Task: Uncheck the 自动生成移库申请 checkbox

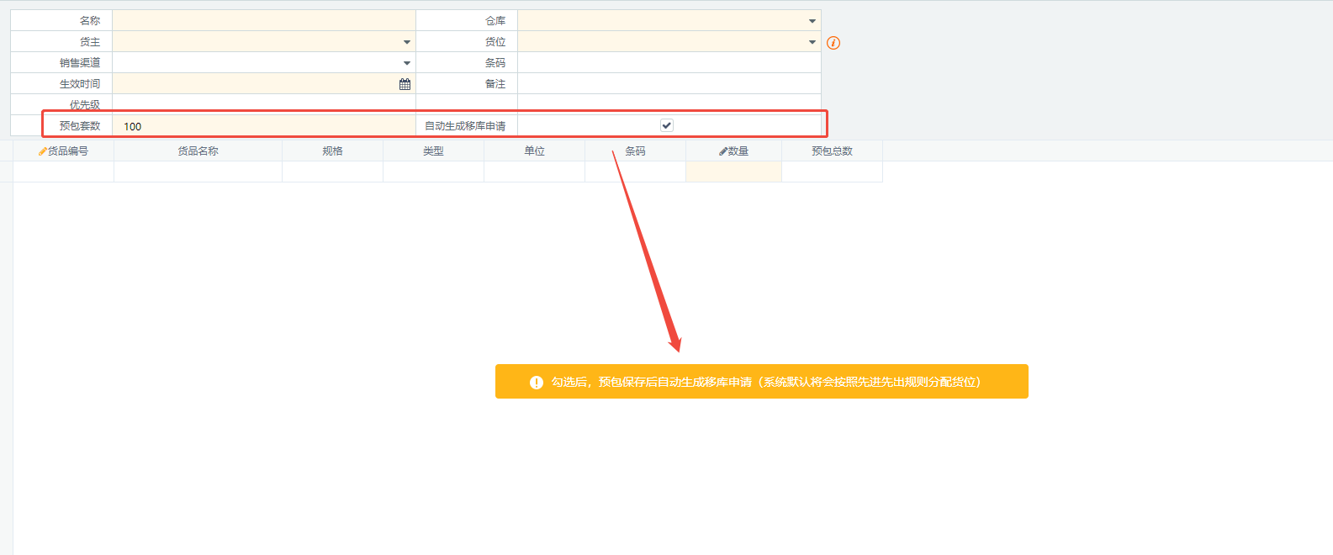Action: tap(667, 125)
